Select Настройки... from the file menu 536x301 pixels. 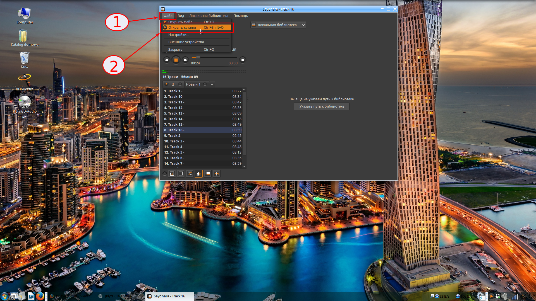pos(179,35)
